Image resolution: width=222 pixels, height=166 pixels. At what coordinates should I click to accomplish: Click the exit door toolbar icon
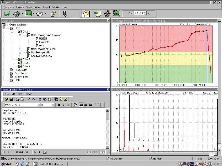pos(64,13)
